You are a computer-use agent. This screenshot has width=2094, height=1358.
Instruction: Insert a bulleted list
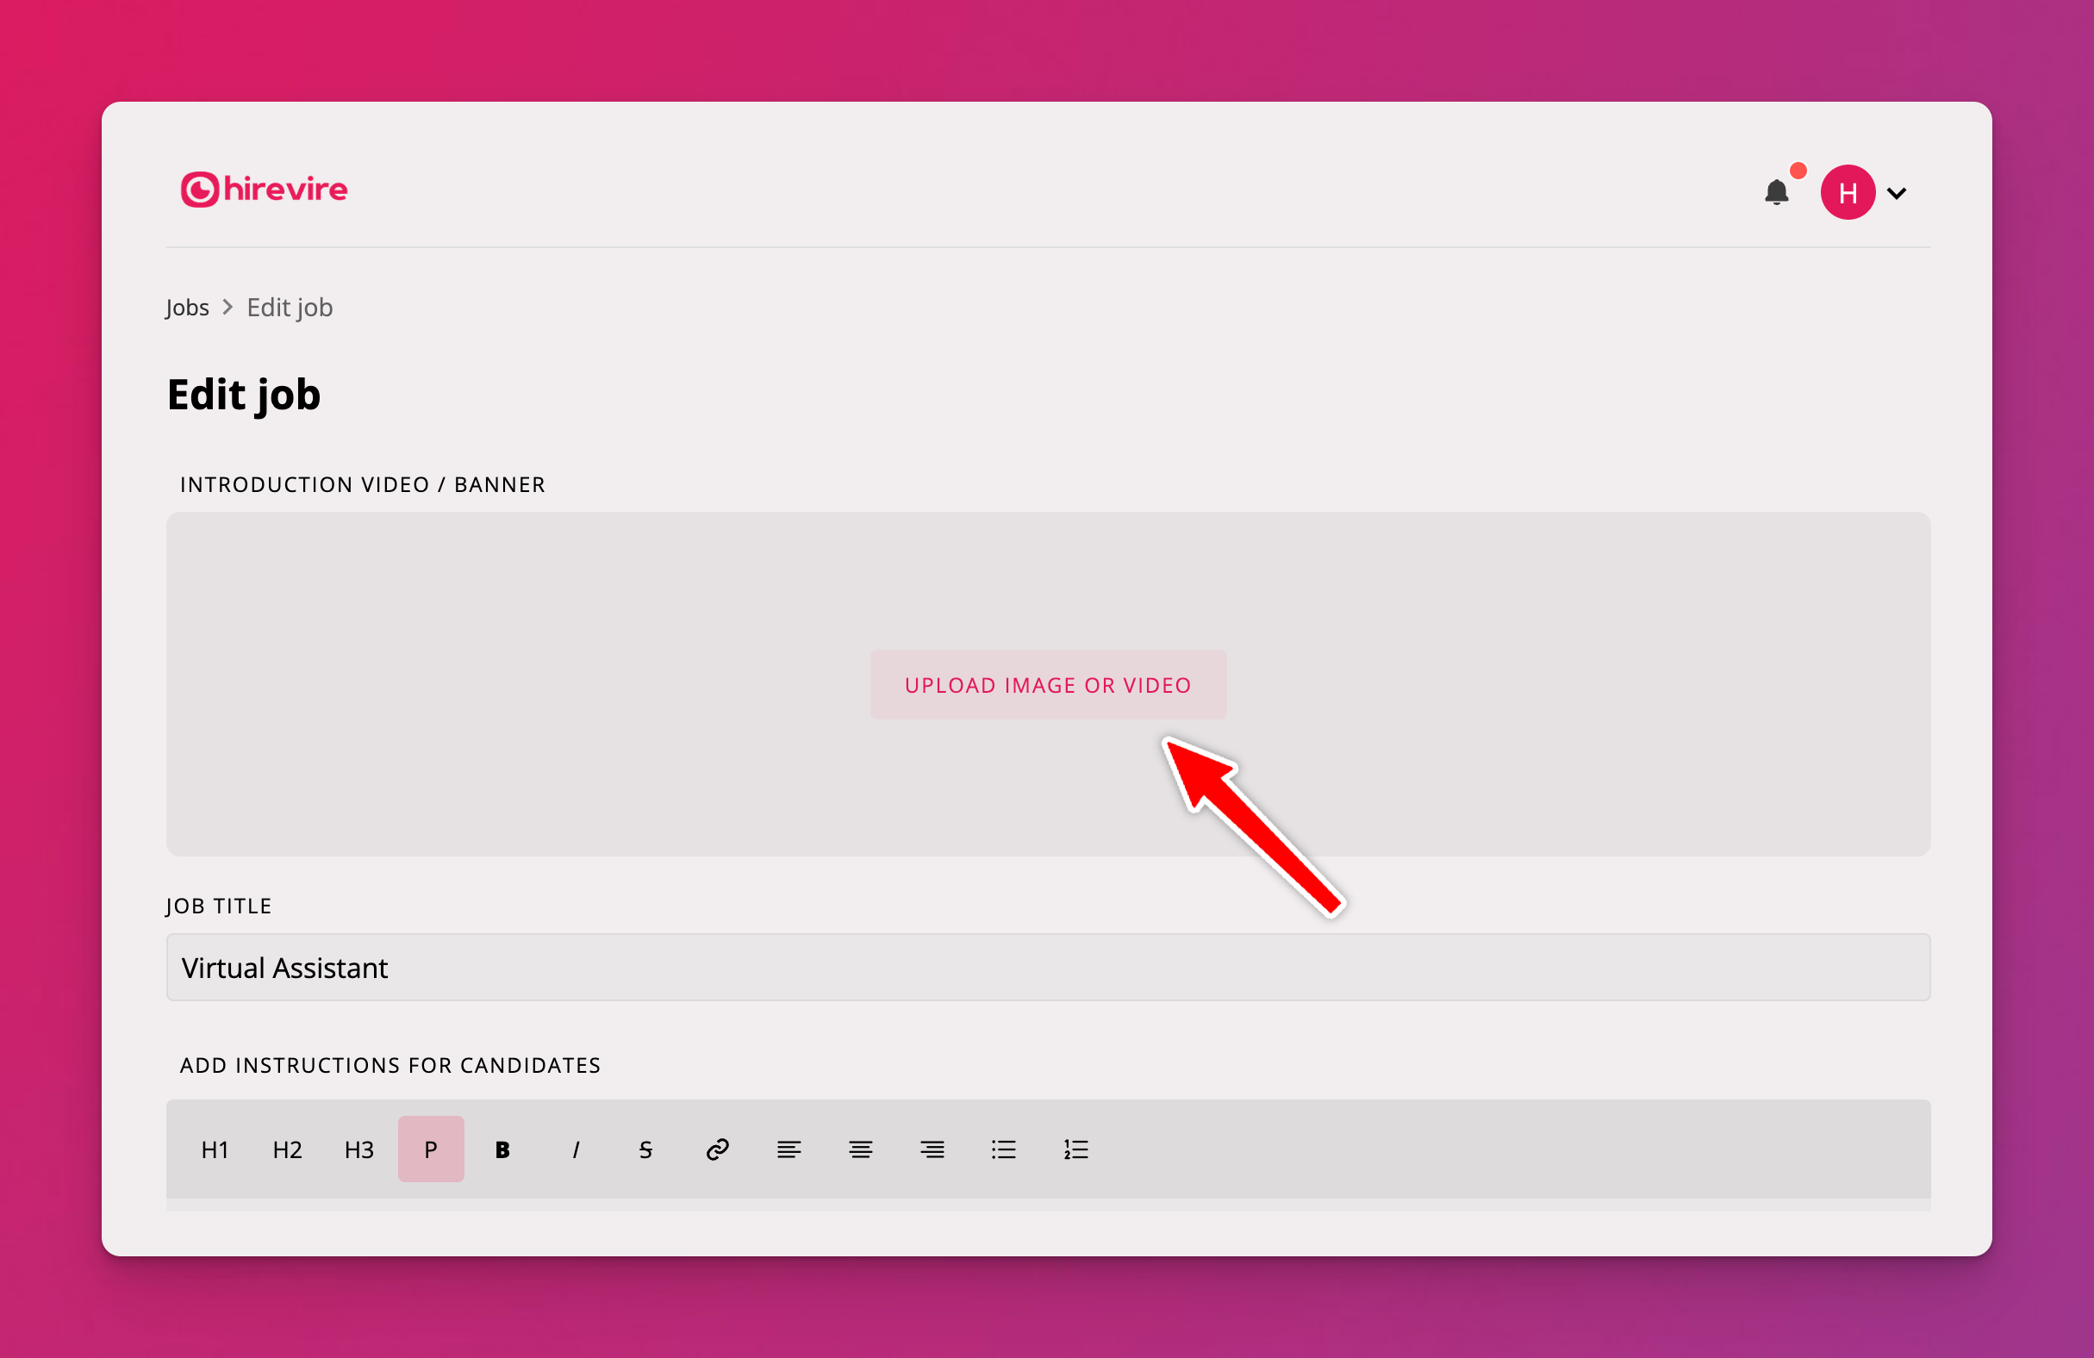tap(1004, 1149)
